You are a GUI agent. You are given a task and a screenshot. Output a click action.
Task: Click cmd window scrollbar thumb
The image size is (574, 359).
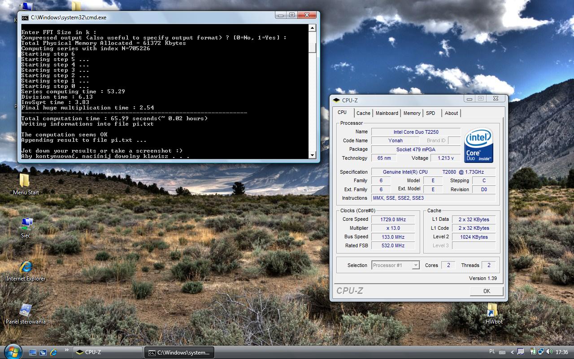pos(312,48)
